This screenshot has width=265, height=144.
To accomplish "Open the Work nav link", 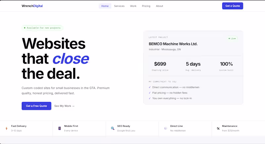I will pos(133,6).
